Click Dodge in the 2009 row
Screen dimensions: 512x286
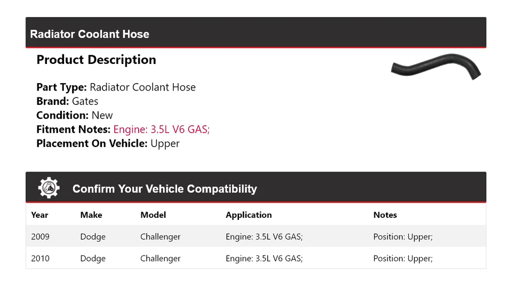click(93, 236)
